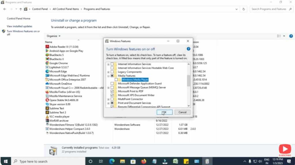Screen dimensions: 295x165
Task: Open the Windows Start menu
Action: (x=6, y=161)
